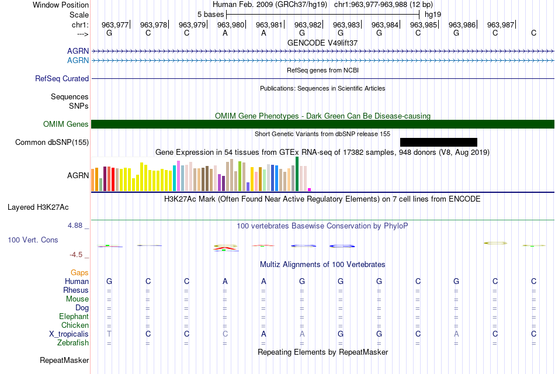Click the Sequences track label

70,96
